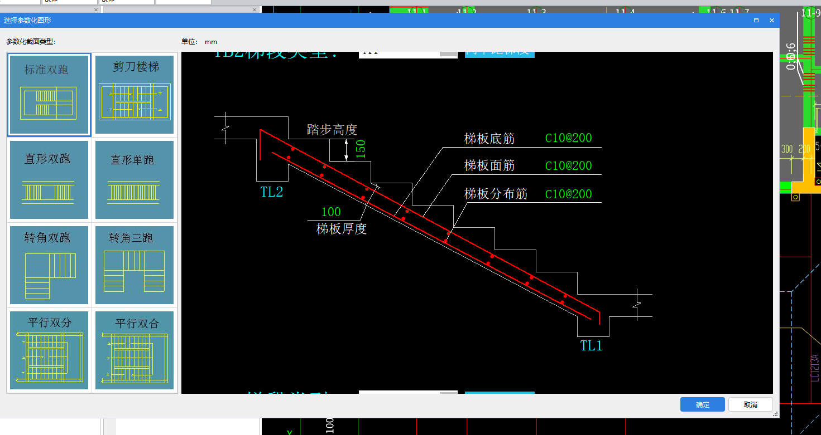Open the TB2 梯段类型 dropdown at top
821x435 pixels.
408,54
